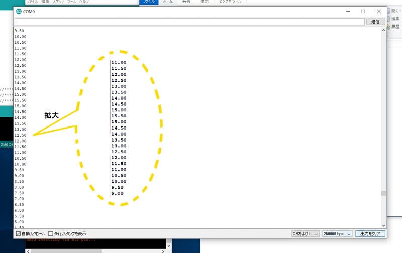Open the CRおよびLF line ending dropdown
Viewport: 402px width, 253px height.
coord(306,234)
